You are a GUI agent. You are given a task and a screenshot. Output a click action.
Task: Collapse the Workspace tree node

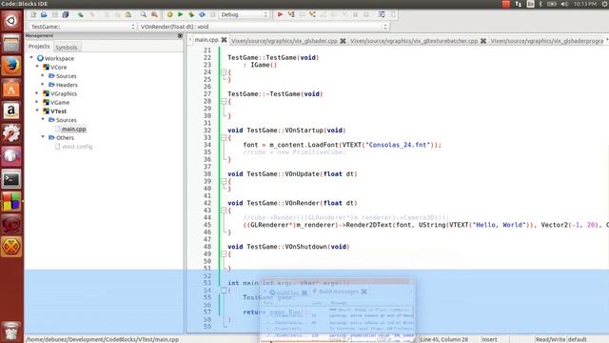pyautogui.click(x=31, y=57)
